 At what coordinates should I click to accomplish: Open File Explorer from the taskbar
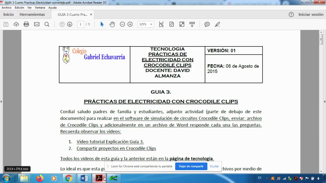[24, 178]
